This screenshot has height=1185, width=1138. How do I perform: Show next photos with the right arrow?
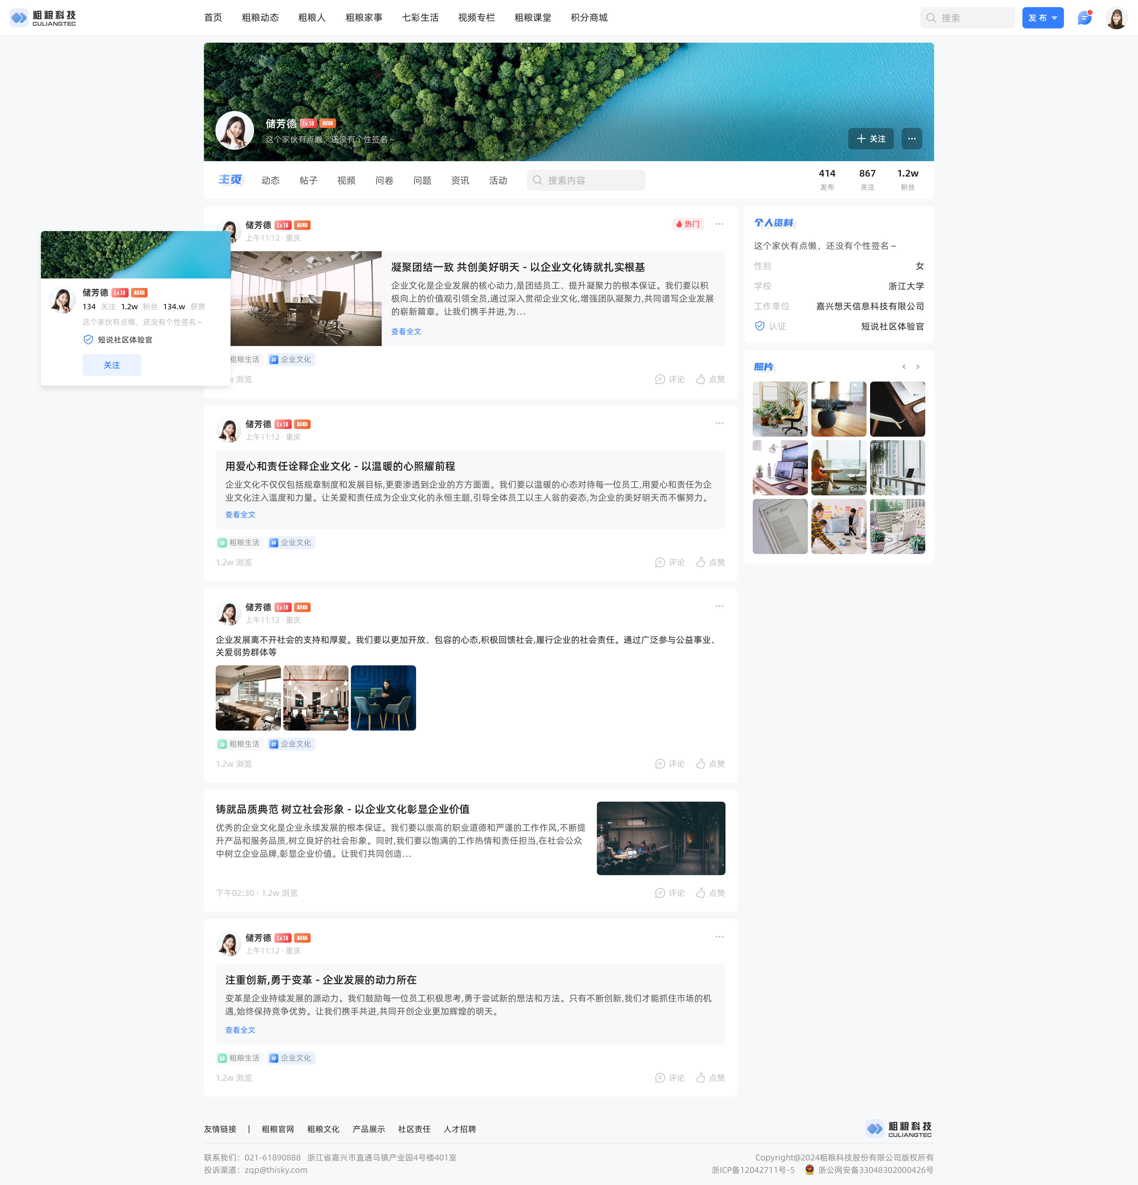click(918, 367)
